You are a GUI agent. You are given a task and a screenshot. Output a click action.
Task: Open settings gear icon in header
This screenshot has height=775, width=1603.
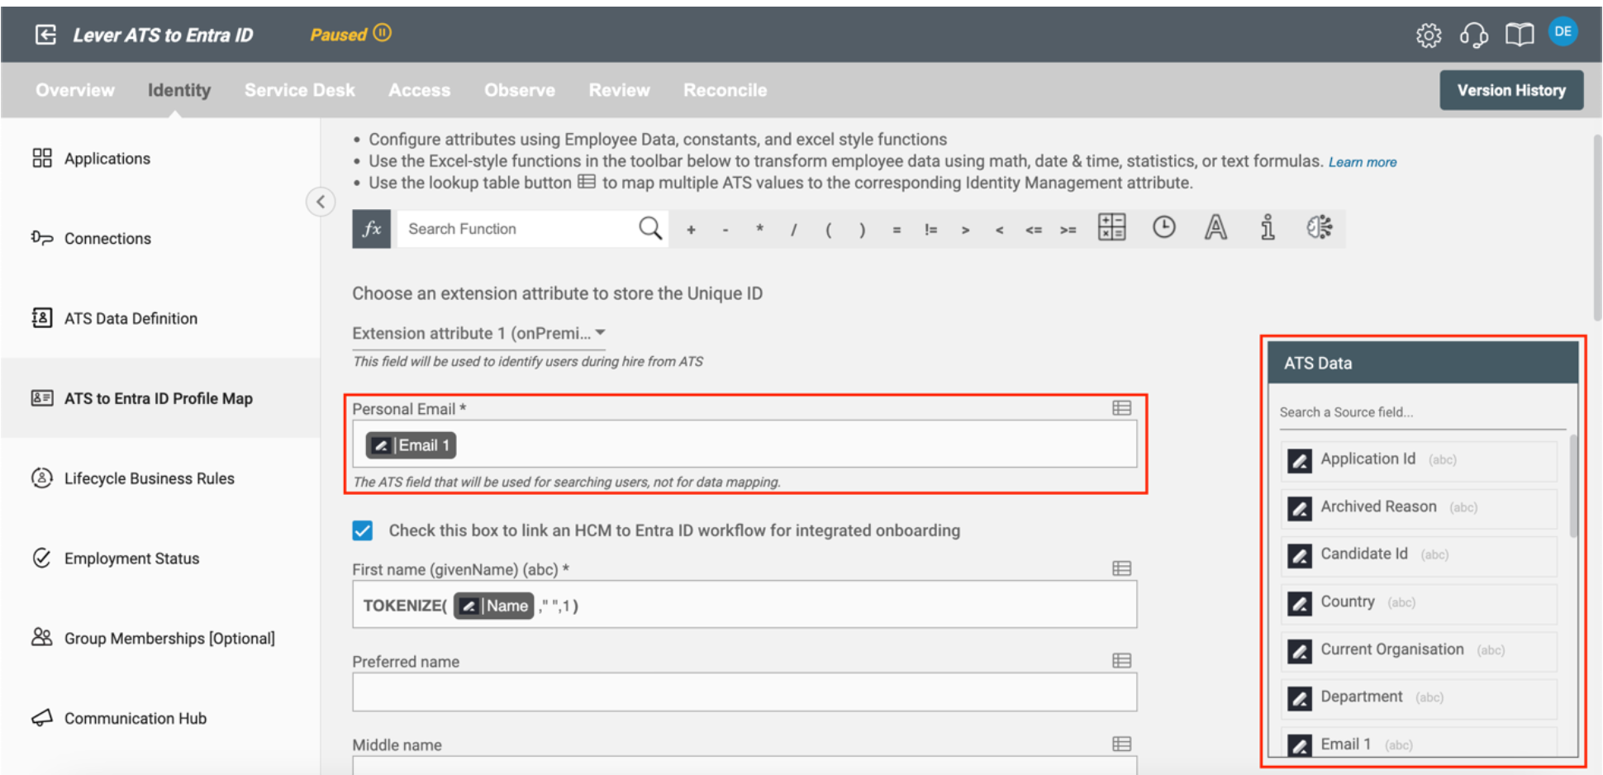point(1428,36)
